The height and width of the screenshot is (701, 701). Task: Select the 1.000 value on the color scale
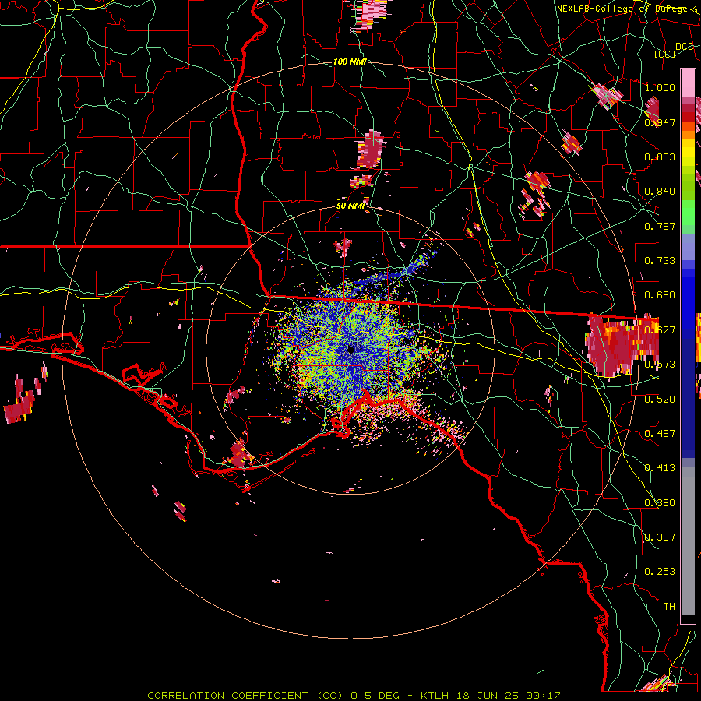click(660, 87)
